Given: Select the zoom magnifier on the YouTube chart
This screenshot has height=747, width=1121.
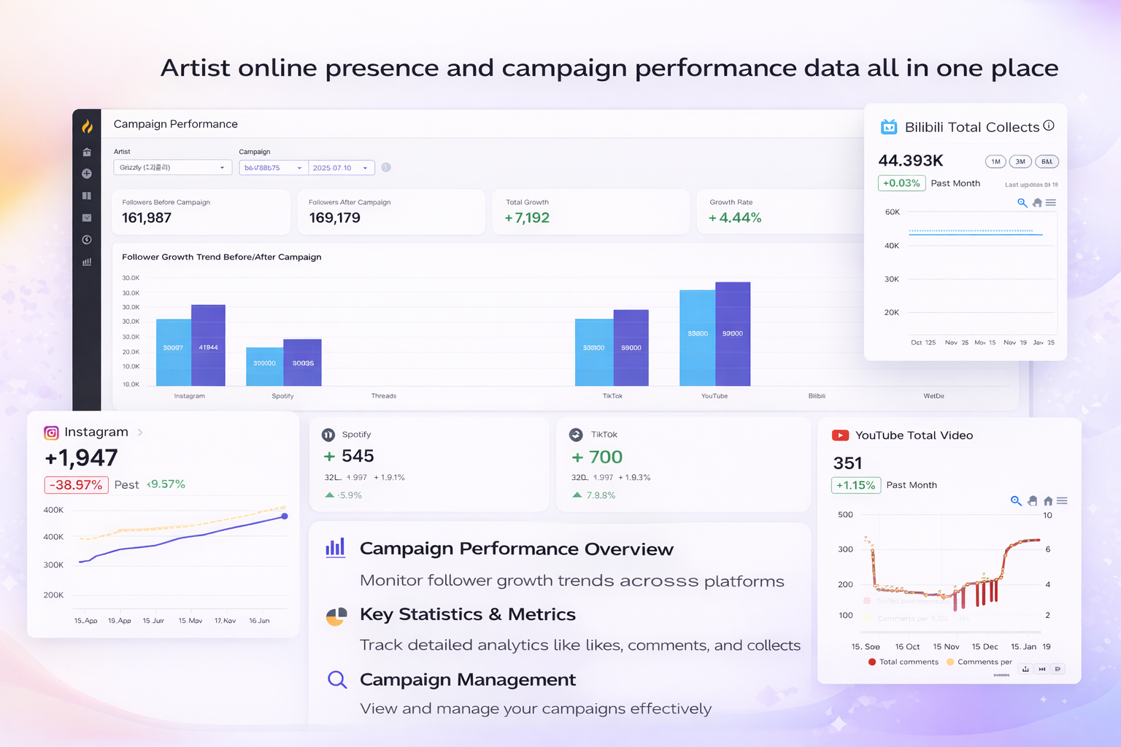Looking at the screenshot, I should [1015, 501].
